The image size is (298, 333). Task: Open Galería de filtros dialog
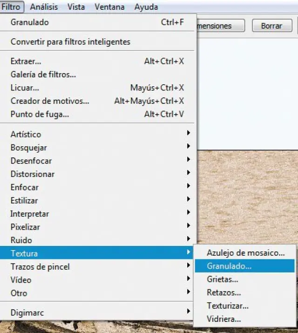click(43, 75)
